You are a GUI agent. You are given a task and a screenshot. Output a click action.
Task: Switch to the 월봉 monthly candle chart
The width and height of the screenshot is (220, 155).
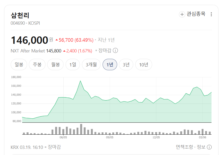pos(55,64)
